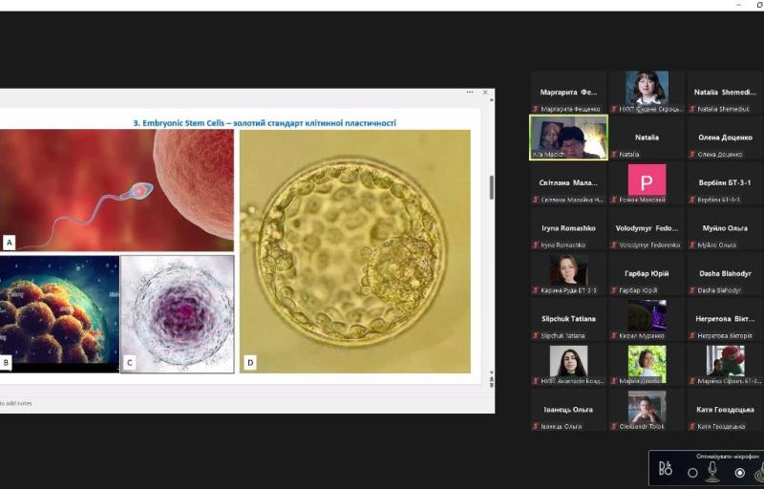
Task: Select the Iryna Romashko participant tile
Action: pyautogui.click(x=568, y=228)
